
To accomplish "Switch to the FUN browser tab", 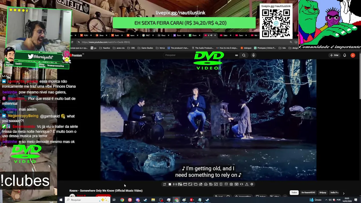I will [x=84, y=35].
